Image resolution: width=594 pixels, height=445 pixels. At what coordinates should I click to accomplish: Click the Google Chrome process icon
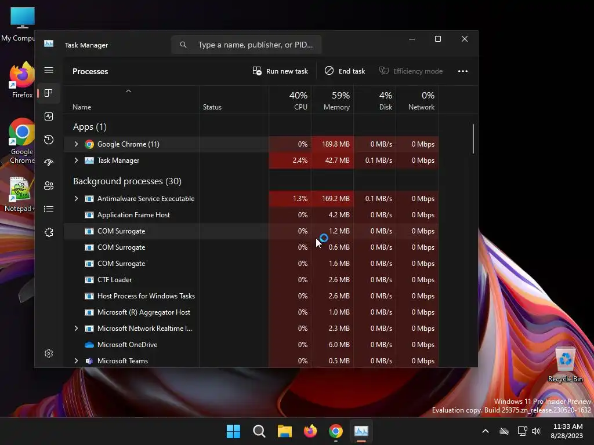pyautogui.click(x=89, y=144)
